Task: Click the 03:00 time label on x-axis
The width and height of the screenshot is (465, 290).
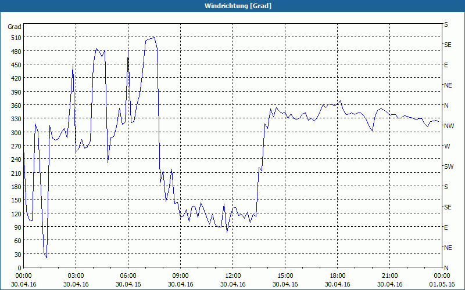Action: (76, 276)
